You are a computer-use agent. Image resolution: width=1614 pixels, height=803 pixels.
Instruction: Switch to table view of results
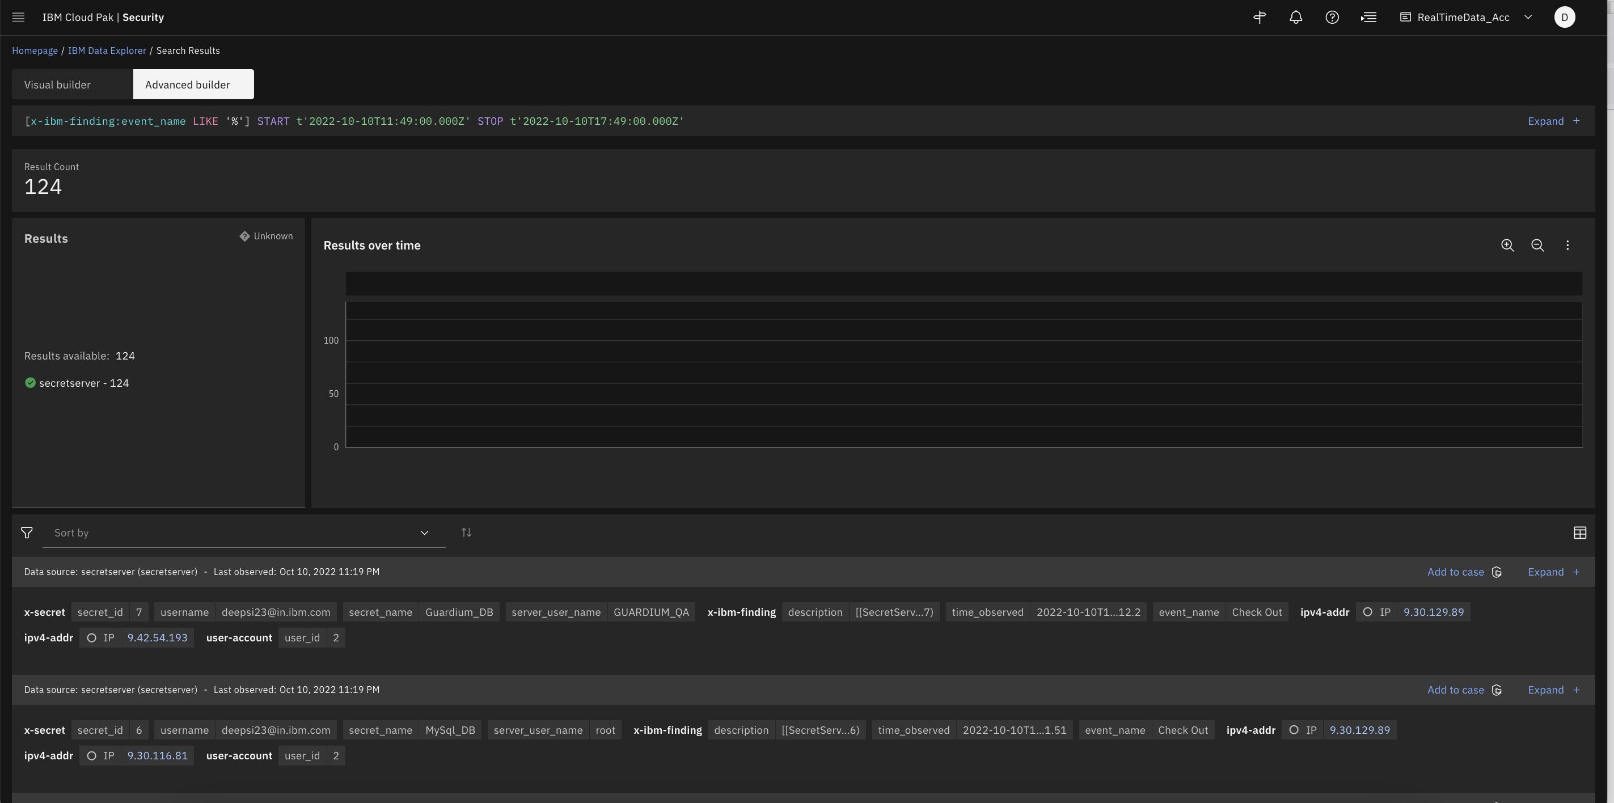pyautogui.click(x=1579, y=532)
